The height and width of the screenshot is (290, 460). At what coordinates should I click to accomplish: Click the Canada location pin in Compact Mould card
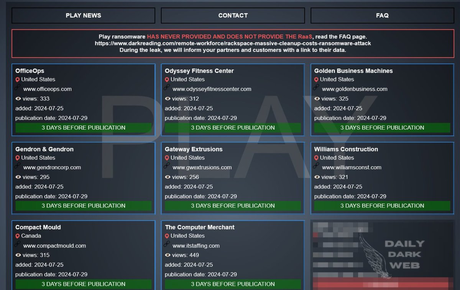tap(17, 236)
